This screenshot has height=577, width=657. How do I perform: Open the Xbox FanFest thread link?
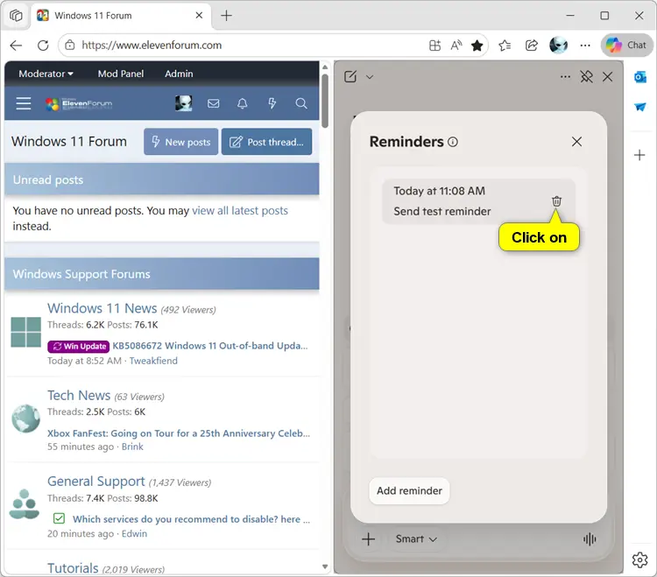click(x=179, y=433)
